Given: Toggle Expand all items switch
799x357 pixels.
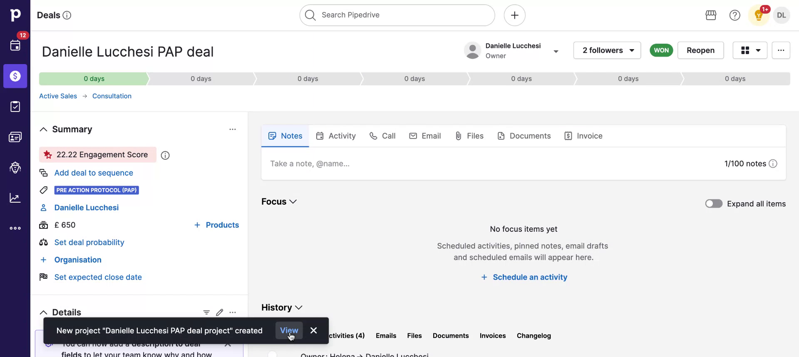Looking at the screenshot, I should click(714, 203).
